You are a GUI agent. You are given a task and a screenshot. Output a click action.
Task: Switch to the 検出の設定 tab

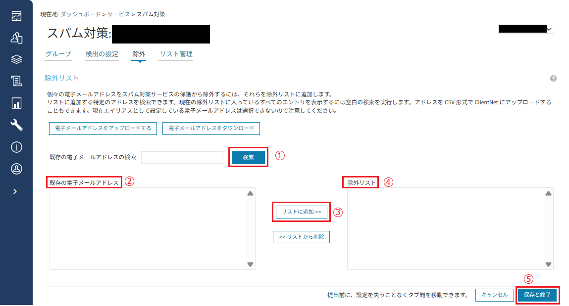point(102,54)
